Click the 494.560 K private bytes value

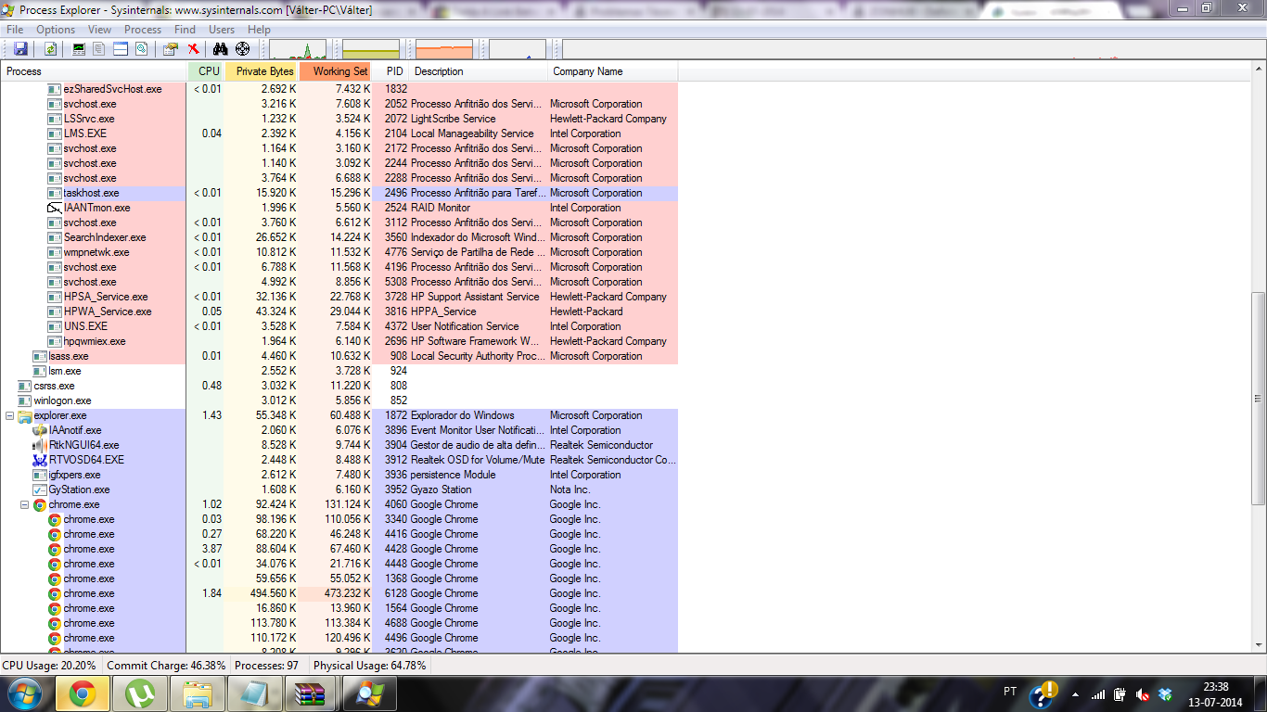274,593
